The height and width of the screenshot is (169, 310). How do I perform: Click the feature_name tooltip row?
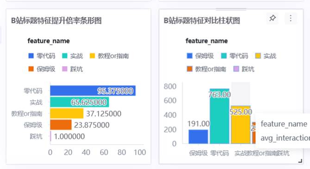pyautogui.click(x=284, y=124)
